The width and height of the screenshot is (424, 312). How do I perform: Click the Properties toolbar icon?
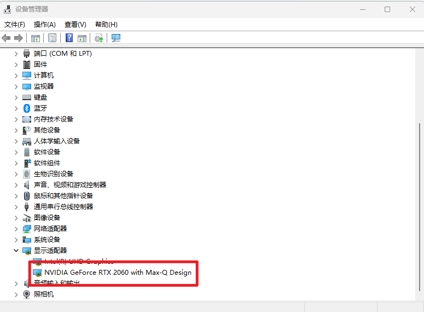(x=52, y=38)
